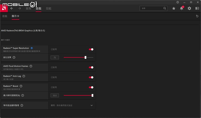Viewport: 201px width, 118px height.
Task: Click the Radeon Super Resolution label
Action: pyautogui.click(x=16, y=48)
